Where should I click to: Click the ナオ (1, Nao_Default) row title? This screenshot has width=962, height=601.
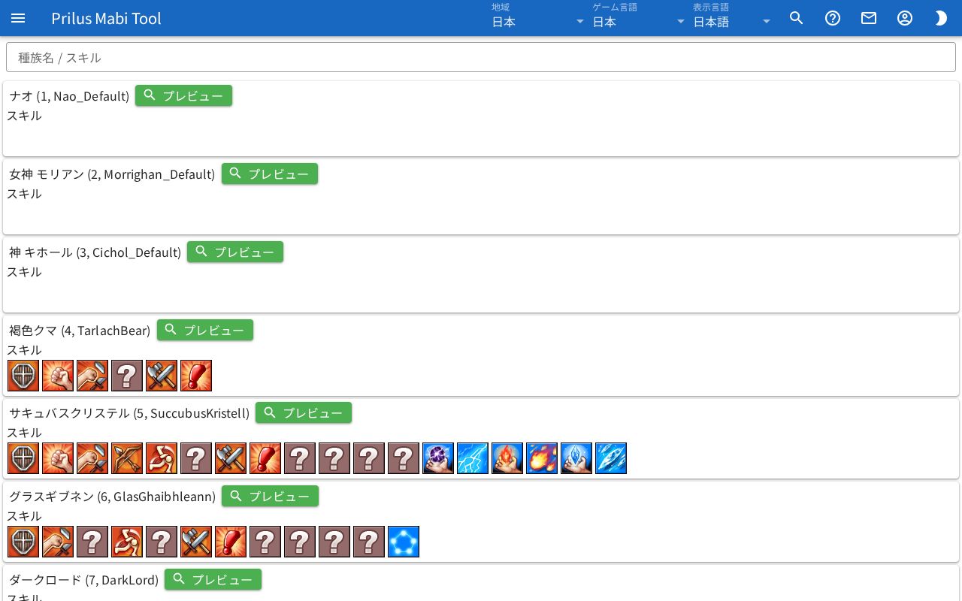[69, 96]
